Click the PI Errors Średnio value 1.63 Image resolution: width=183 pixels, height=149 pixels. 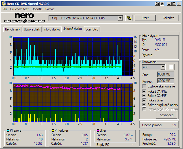coord(39,135)
